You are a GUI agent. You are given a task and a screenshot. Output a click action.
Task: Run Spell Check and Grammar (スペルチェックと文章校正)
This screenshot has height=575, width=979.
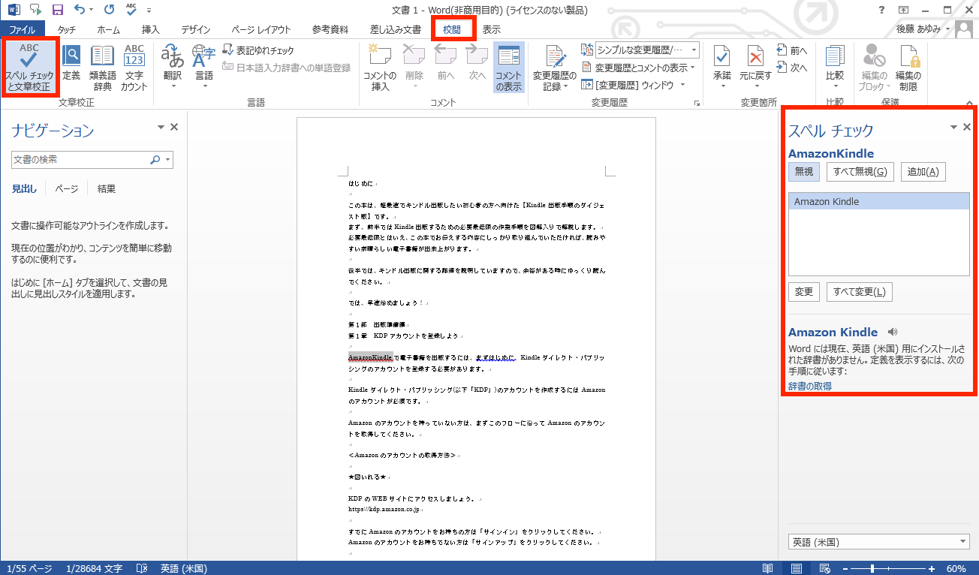pyautogui.click(x=30, y=68)
